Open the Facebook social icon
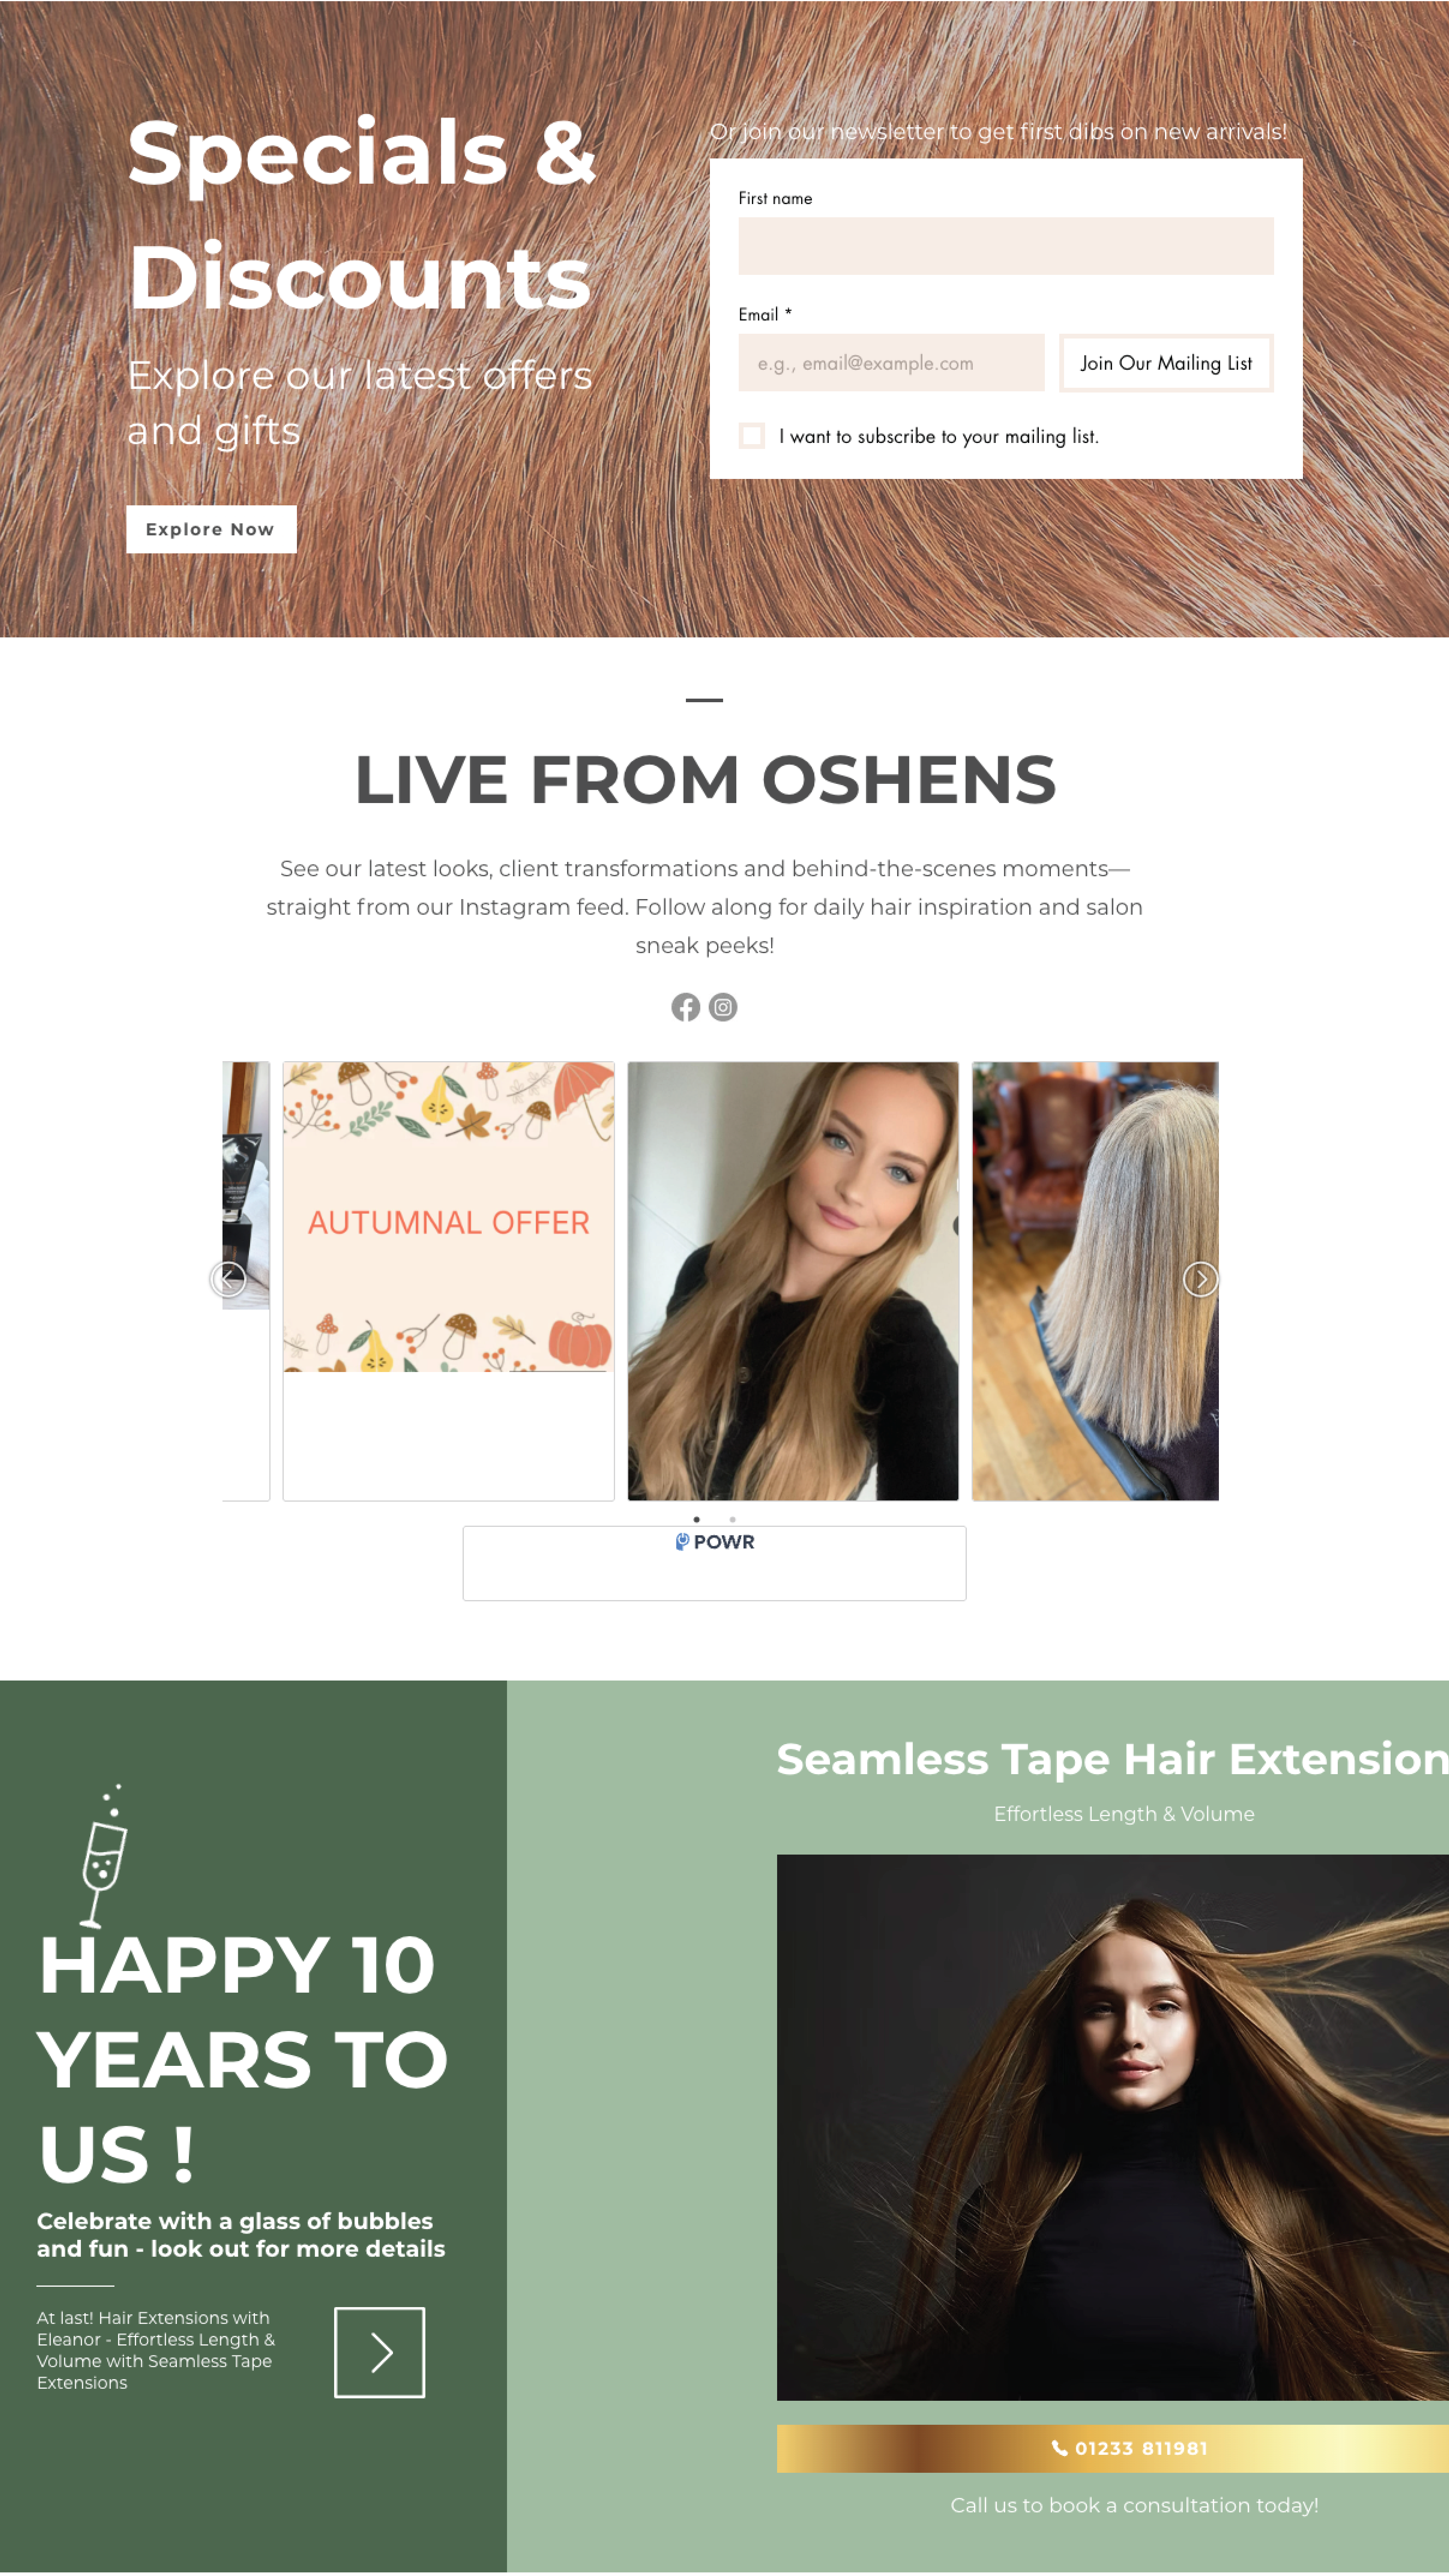The image size is (1449, 2576). [685, 1007]
